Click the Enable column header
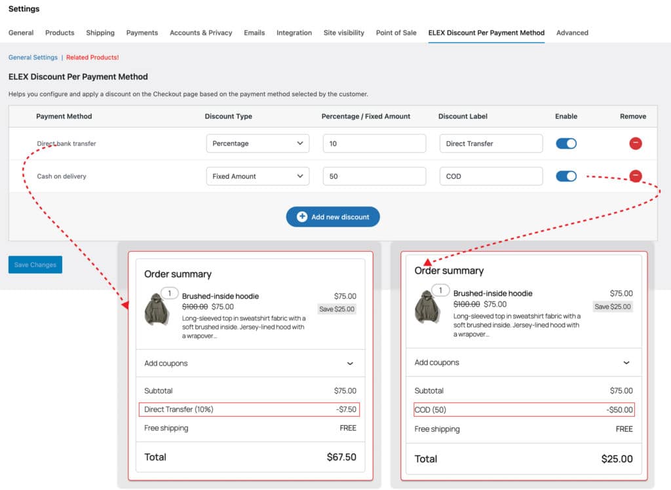This screenshot has width=671, height=490. tap(566, 116)
